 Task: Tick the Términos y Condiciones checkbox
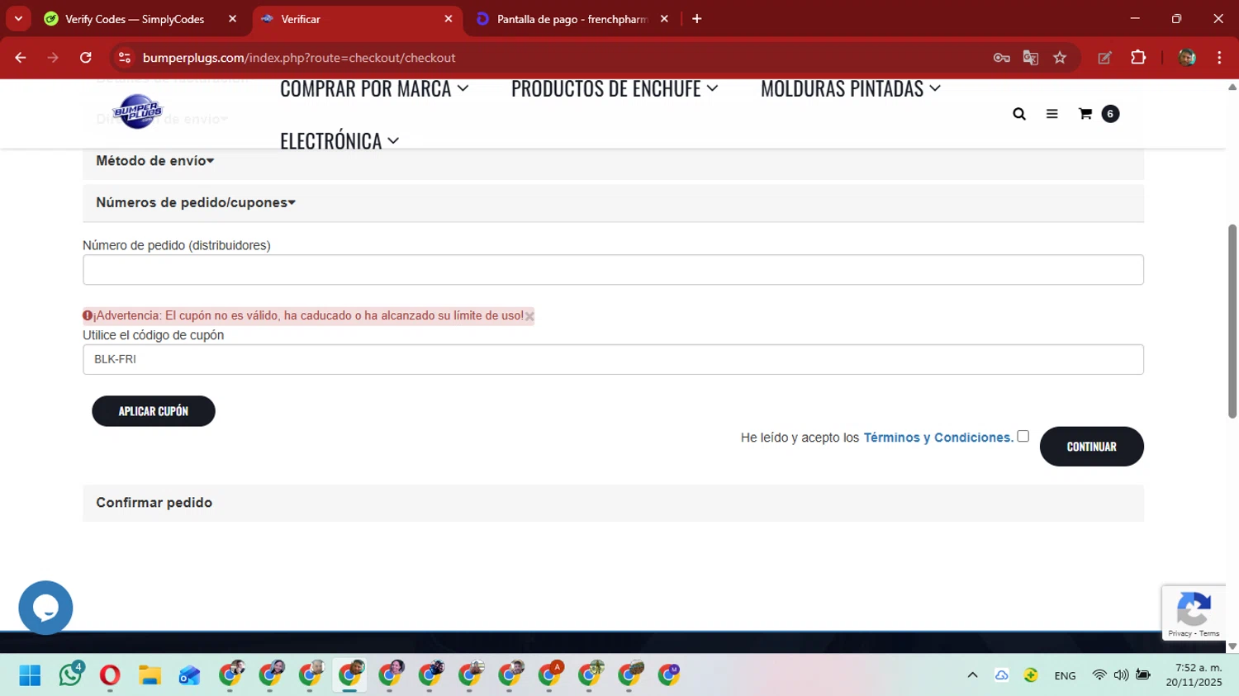(x=1023, y=436)
